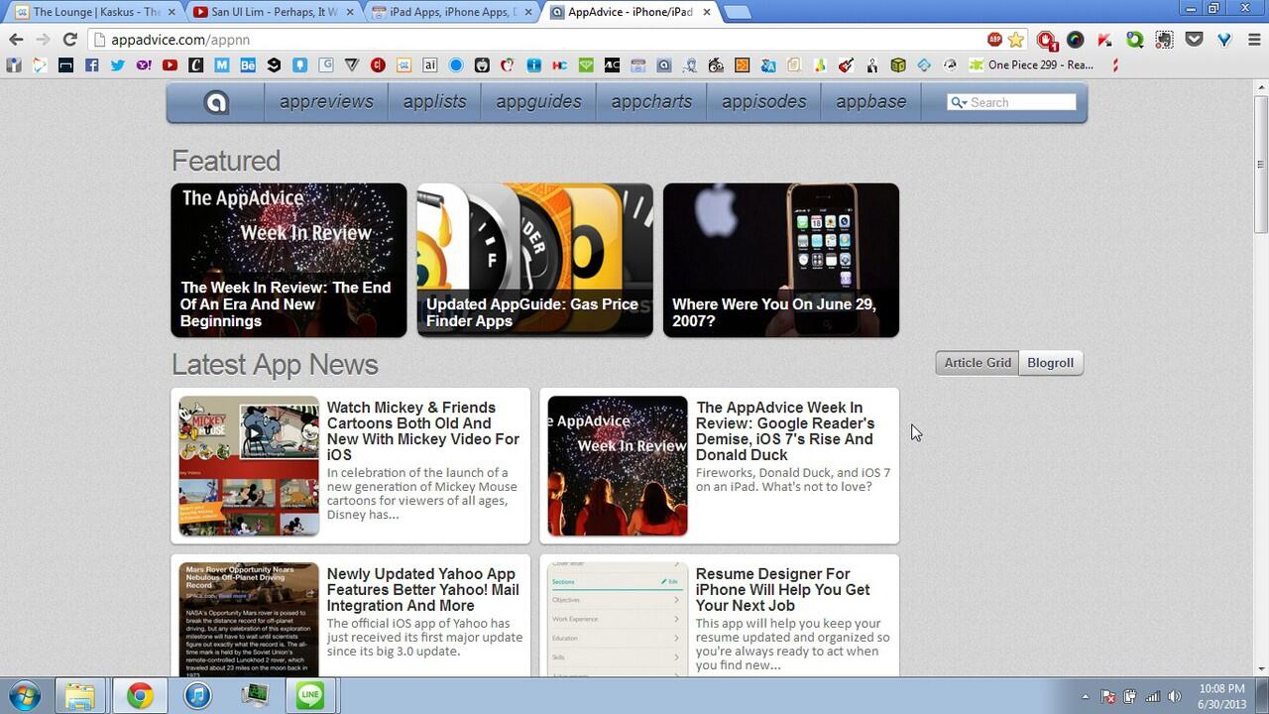
Task: Click the AppAdvice home logo
Action: pos(215,102)
